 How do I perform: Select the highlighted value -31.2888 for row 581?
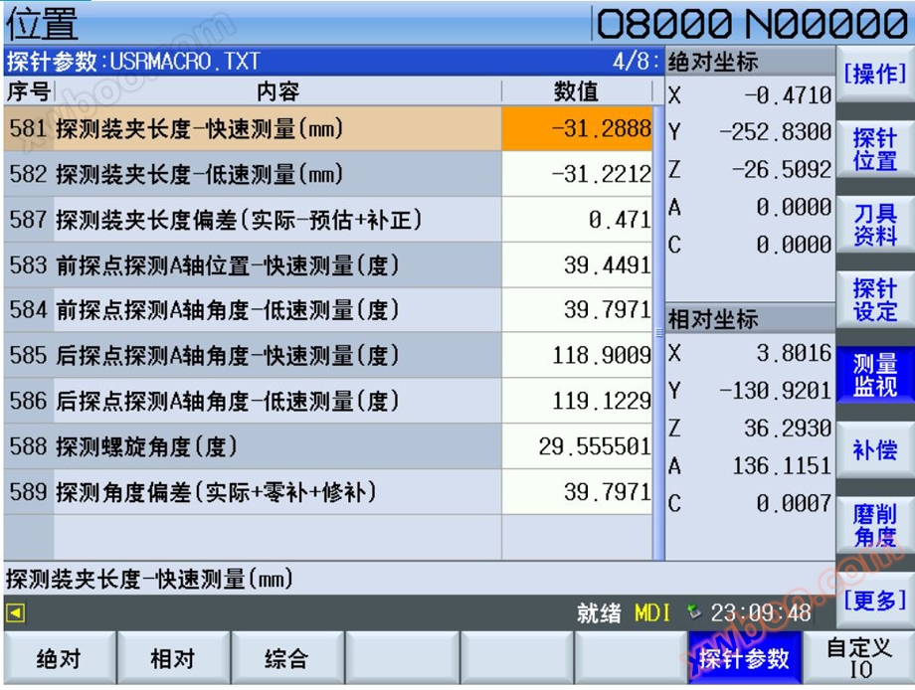(577, 129)
